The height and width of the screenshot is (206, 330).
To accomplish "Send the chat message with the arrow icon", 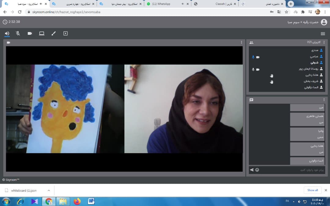I will coord(252,170).
